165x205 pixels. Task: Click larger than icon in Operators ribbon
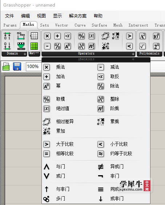click(129, 36)
